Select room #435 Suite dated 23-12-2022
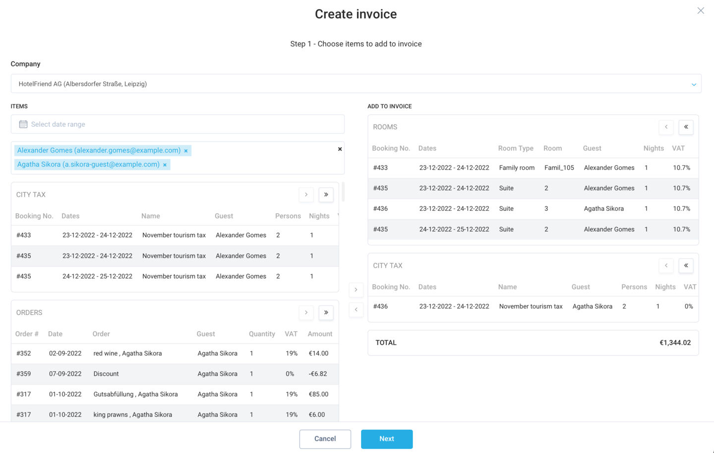Viewport: 714px width, 453px height. pyautogui.click(x=533, y=188)
